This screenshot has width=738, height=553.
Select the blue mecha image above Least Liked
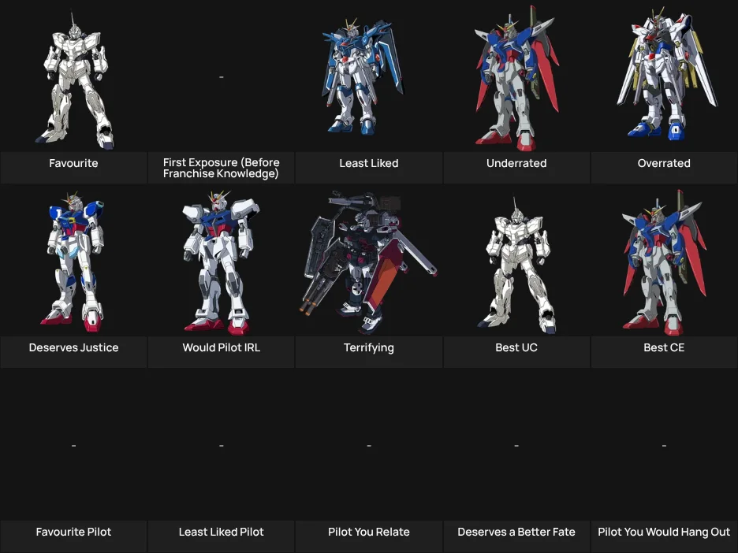(x=363, y=76)
